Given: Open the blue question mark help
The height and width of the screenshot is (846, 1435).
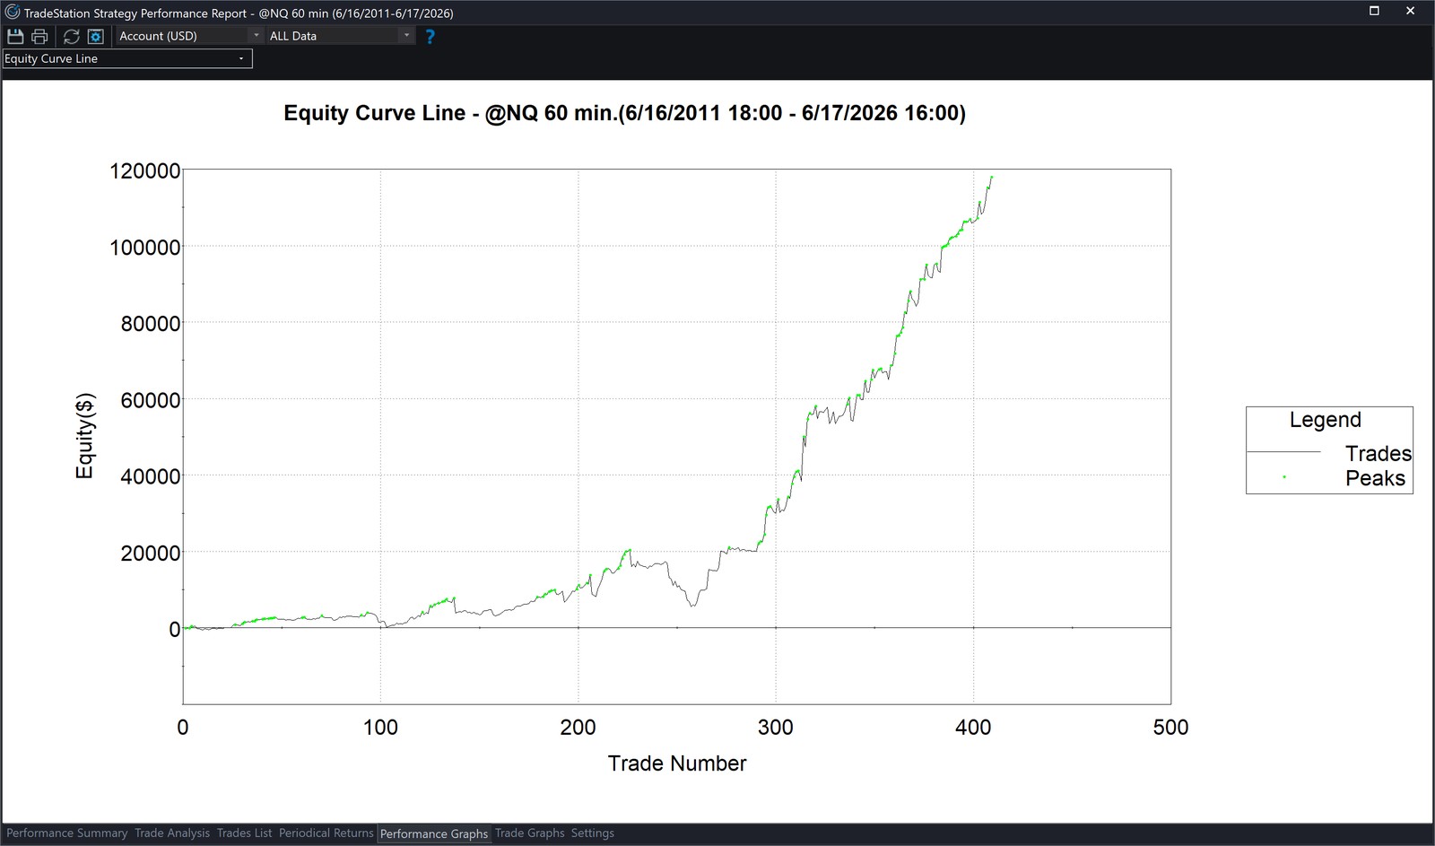Looking at the screenshot, I should click(430, 36).
